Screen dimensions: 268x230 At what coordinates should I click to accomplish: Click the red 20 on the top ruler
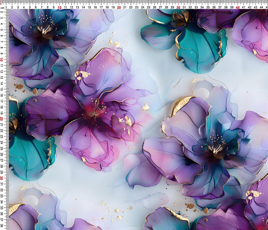pos(119,8)
